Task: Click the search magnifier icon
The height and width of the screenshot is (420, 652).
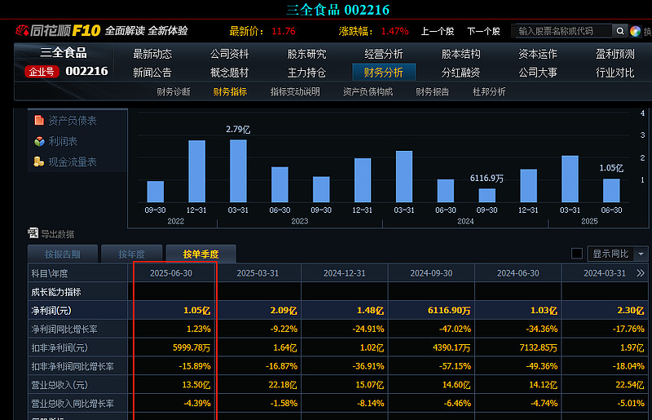Action: click(x=620, y=31)
